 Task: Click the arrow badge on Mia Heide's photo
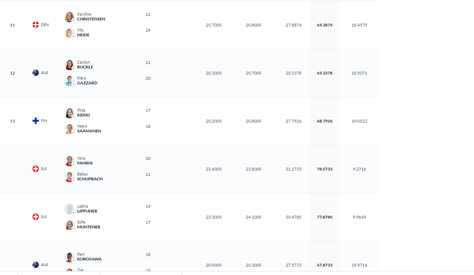point(73,36)
